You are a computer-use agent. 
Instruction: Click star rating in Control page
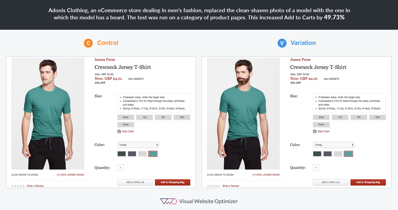pos(18,186)
